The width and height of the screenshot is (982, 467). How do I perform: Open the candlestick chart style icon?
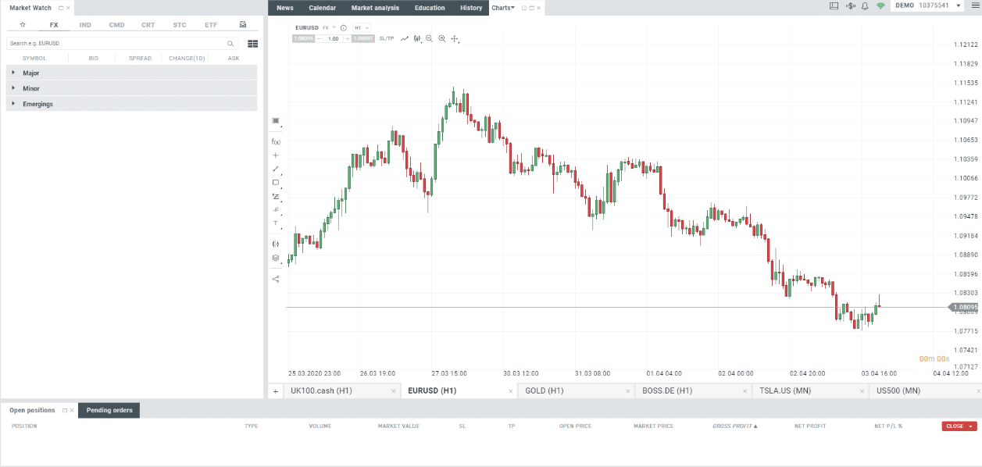pos(417,38)
